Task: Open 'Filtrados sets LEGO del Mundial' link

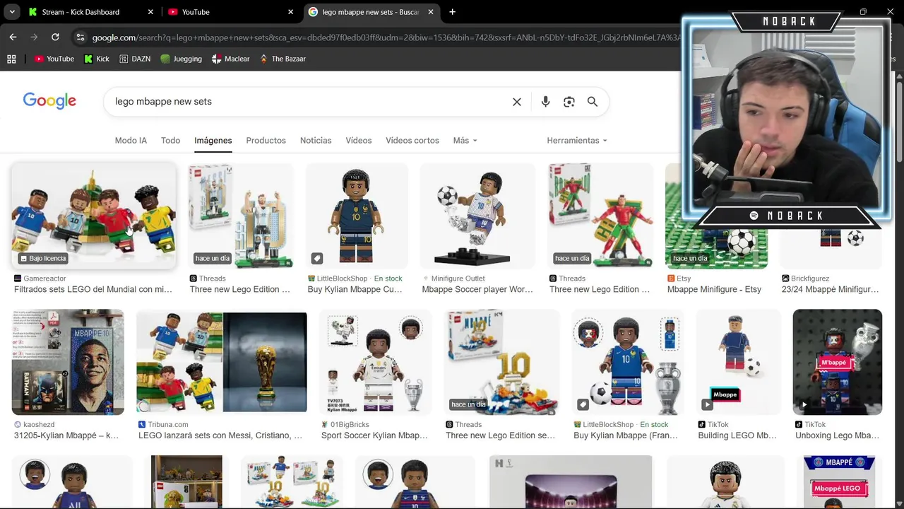Action: 93,289
